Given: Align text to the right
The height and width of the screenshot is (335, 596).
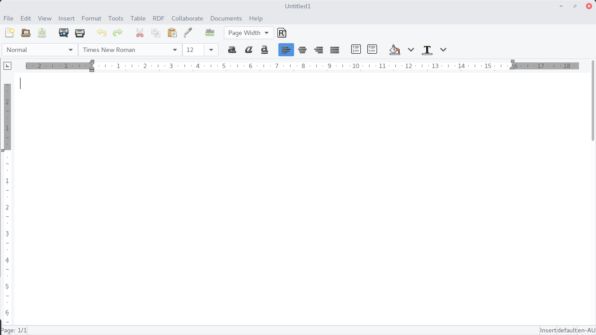Looking at the screenshot, I should pos(319,50).
